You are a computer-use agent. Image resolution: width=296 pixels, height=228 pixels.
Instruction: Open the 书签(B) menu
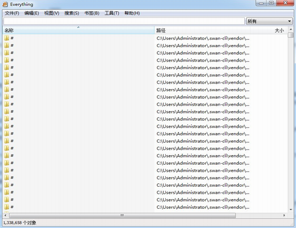pos(91,13)
